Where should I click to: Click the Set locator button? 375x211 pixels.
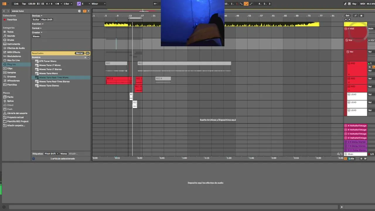347,16
